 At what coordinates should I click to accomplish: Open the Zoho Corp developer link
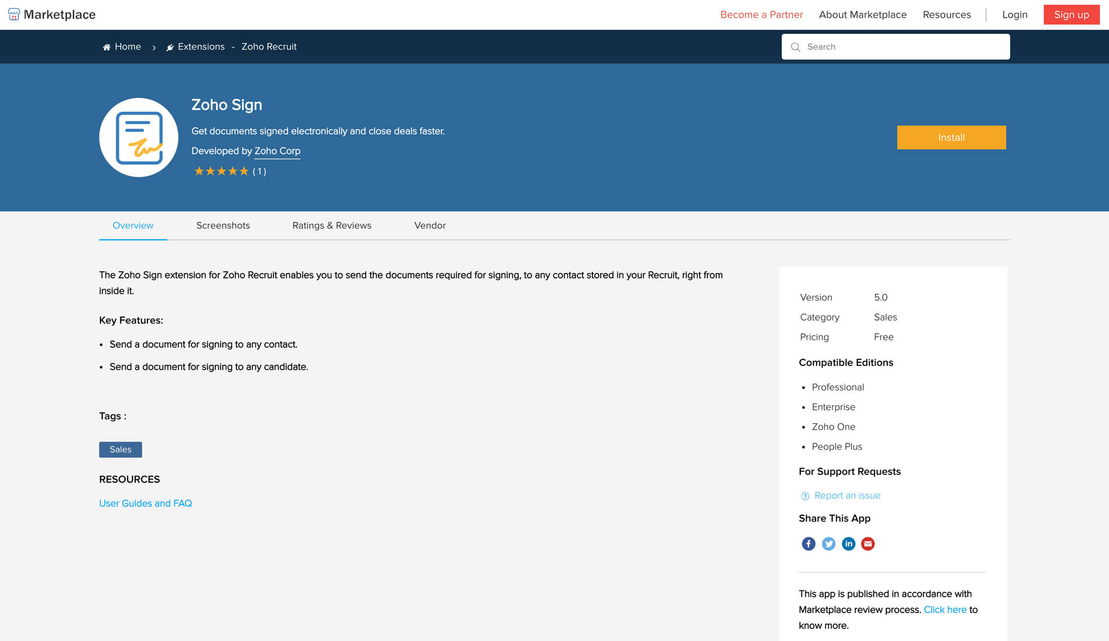pyautogui.click(x=277, y=151)
